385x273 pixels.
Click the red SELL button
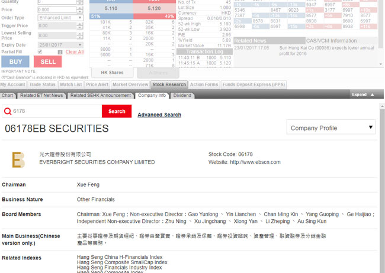pyautogui.click(x=47, y=61)
